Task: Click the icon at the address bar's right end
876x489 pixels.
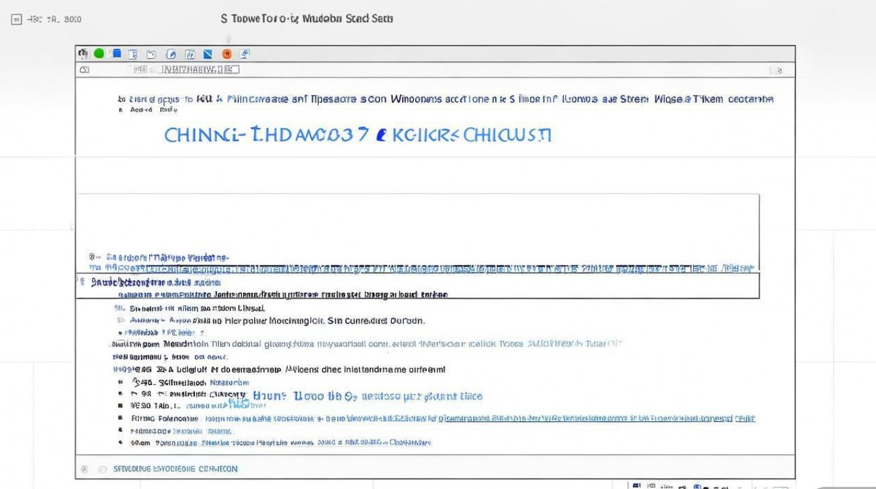Action: pos(774,69)
